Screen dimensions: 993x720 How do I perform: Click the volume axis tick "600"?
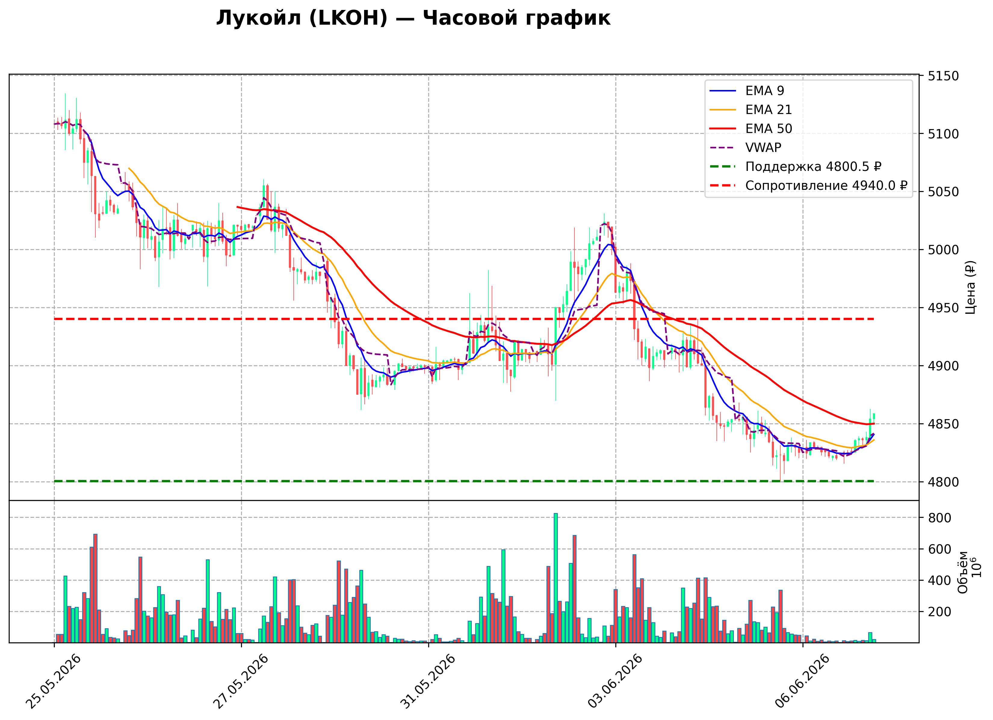tap(940, 549)
